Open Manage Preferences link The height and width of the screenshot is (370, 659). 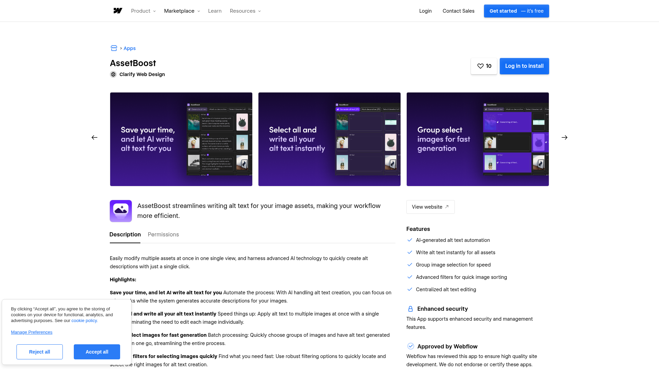coord(32,332)
